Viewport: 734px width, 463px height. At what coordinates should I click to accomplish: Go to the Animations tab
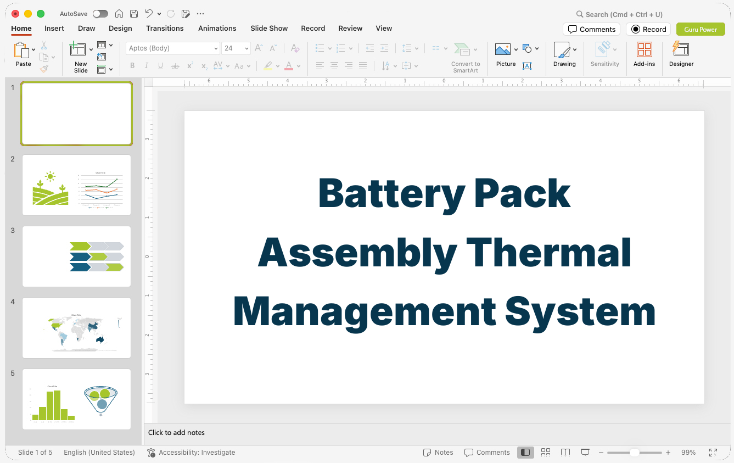(217, 28)
